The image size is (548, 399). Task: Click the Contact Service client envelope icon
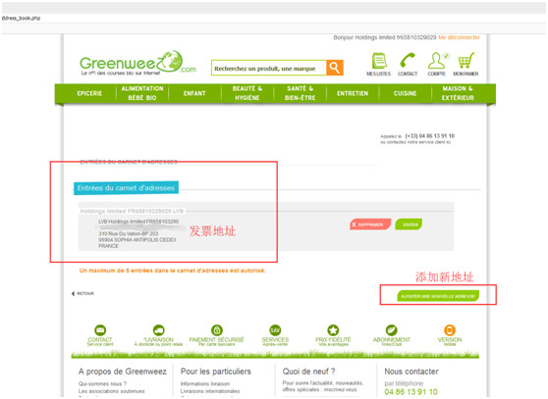click(100, 329)
